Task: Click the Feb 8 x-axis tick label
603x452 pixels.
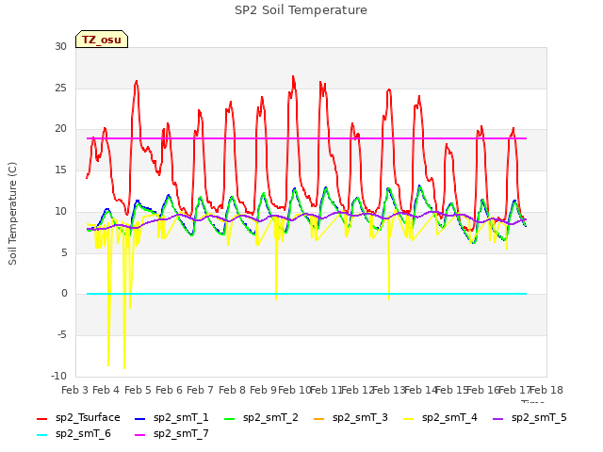Action: click(x=232, y=390)
